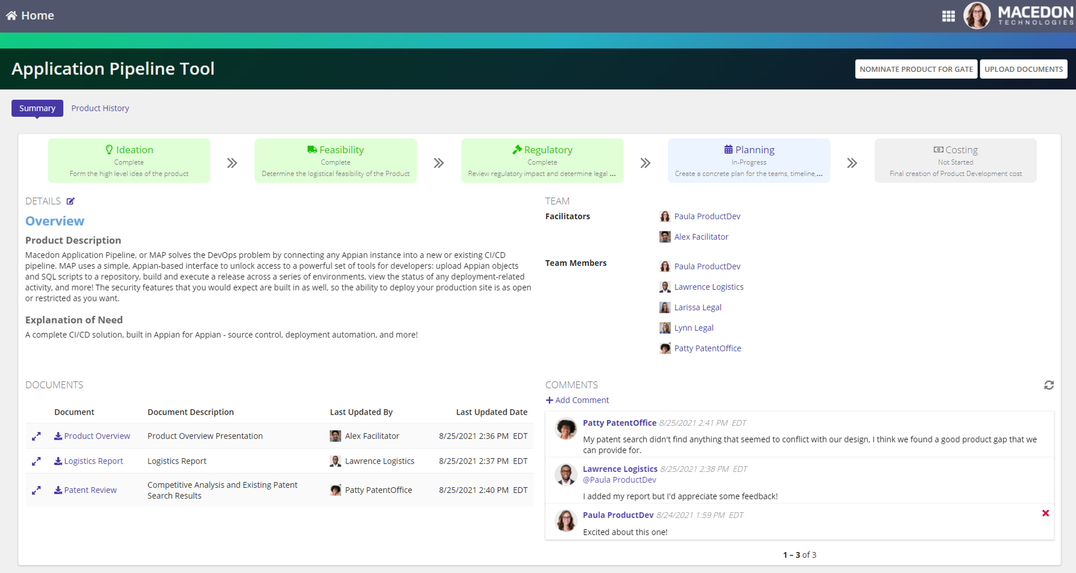Click the Feasibility truck icon
This screenshot has width=1076, height=573.
(312, 149)
